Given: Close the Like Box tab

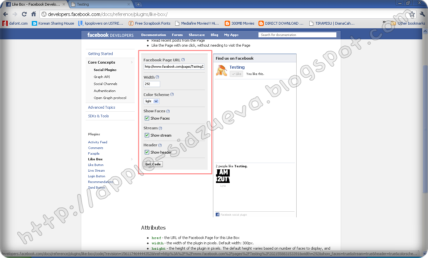Looking at the screenshot, I should [64, 4].
